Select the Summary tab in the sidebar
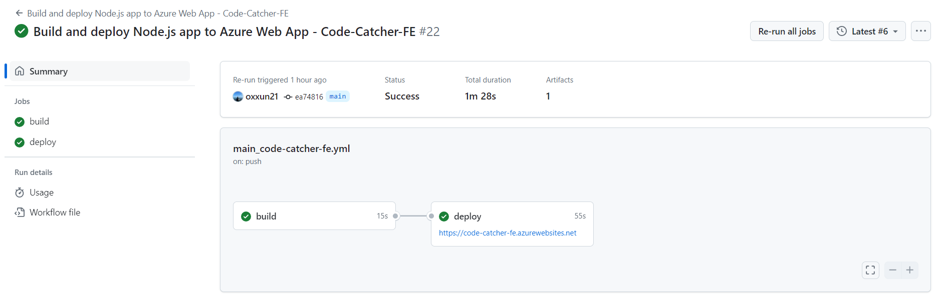The image size is (939, 296). (99, 71)
